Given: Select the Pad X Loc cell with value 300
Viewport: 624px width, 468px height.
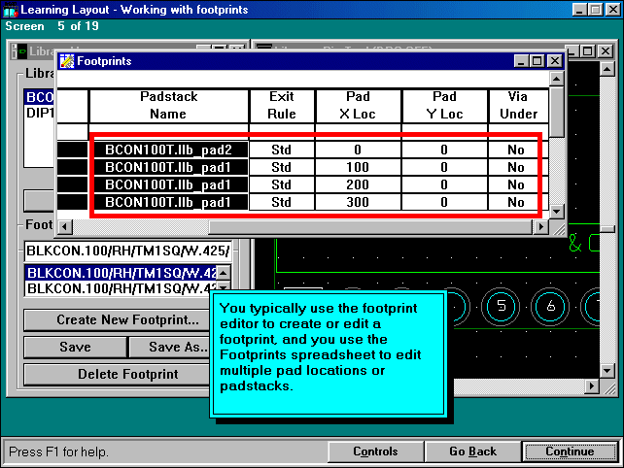Looking at the screenshot, I should (x=357, y=202).
